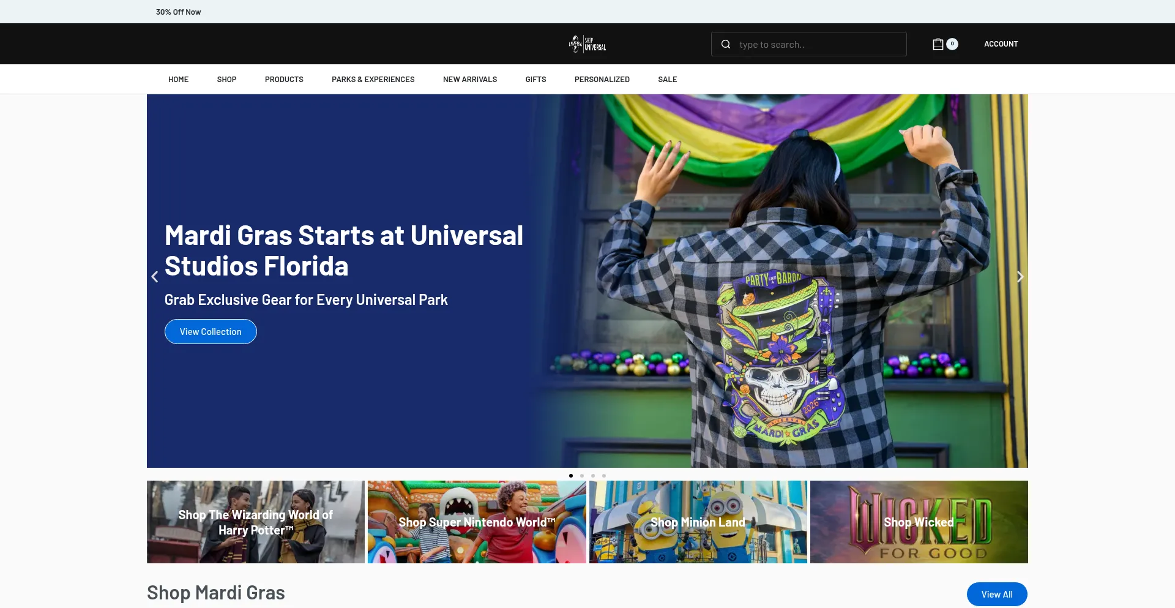Go to the Sale section
This screenshot has height=608, width=1175.
pyautogui.click(x=668, y=80)
